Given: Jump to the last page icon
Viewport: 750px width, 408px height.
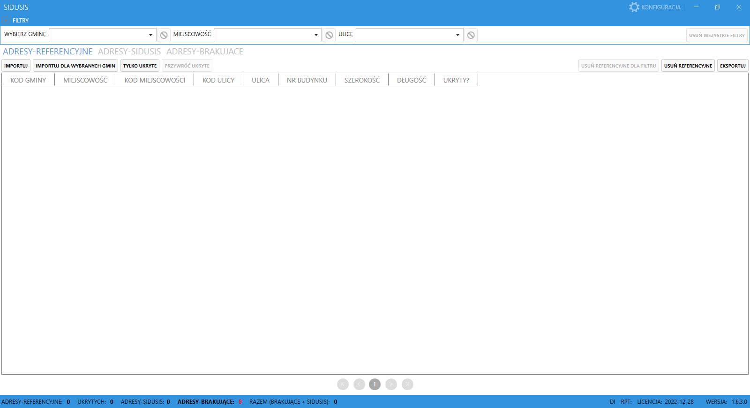Looking at the screenshot, I should click(407, 385).
